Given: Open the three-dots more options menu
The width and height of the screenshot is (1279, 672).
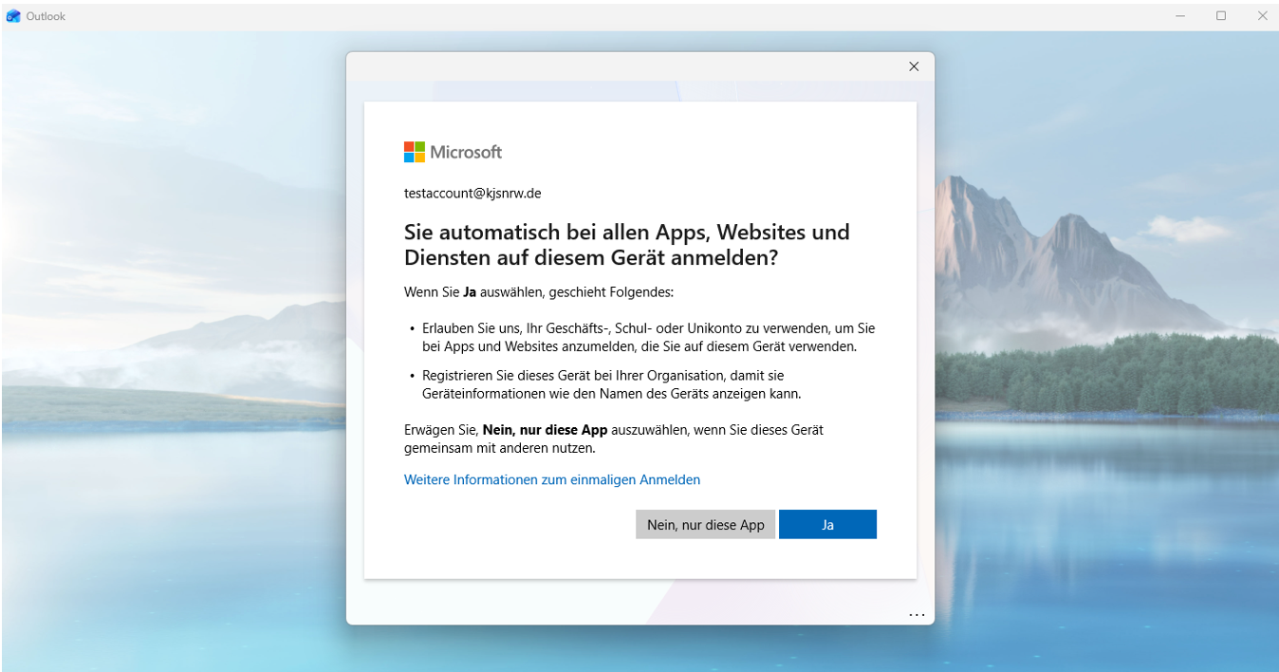Looking at the screenshot, I should tap(917, 615).
